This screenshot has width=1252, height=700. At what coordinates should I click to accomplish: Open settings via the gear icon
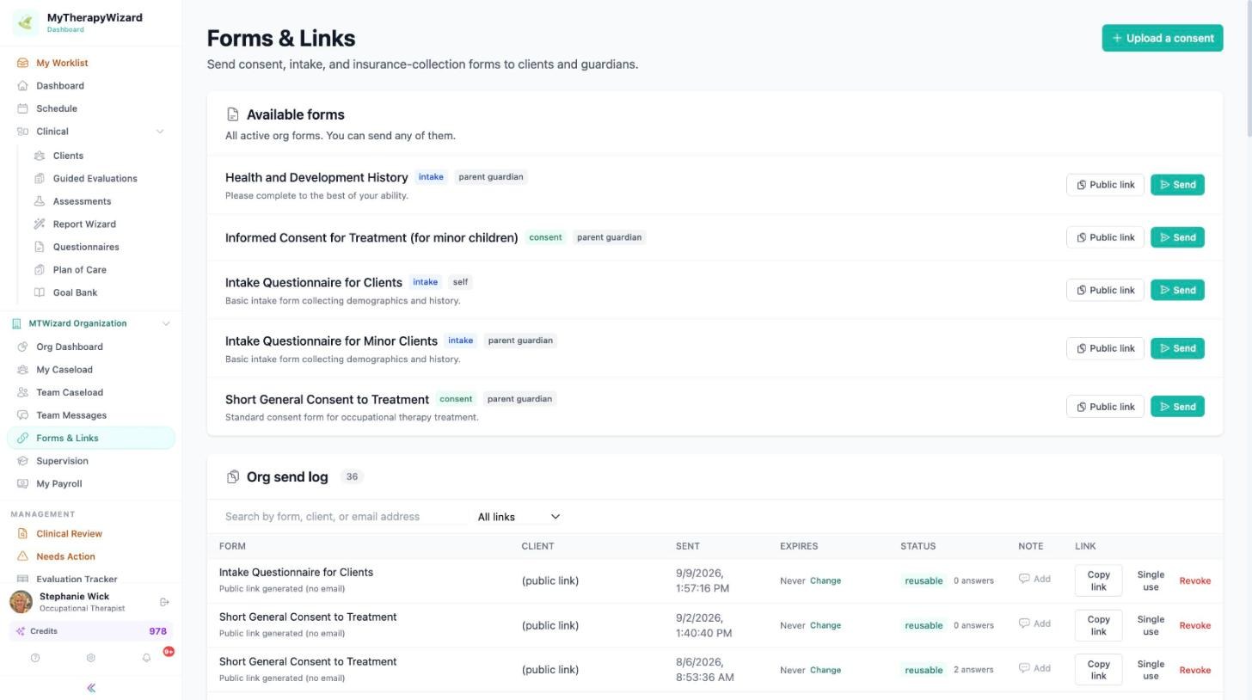pyautogui.click(x=90, y=658)
